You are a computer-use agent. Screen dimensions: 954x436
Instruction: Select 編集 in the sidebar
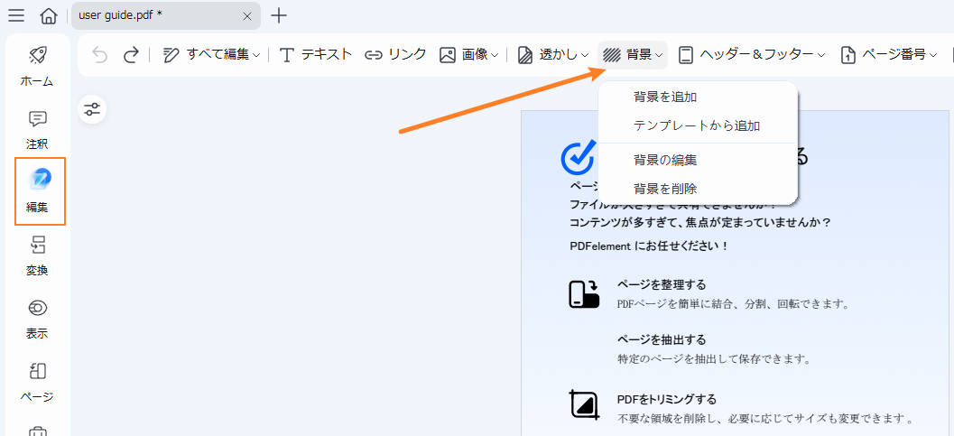point(40,191)
